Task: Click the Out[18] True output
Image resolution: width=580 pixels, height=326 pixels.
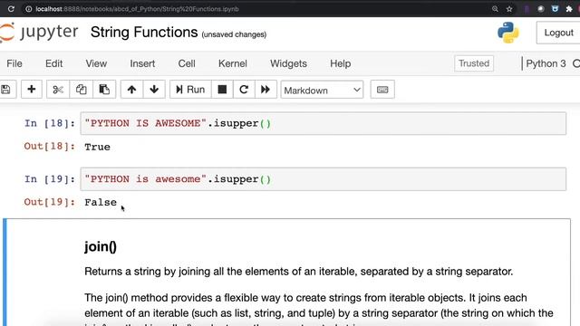Action: pyautogui.click(x=97, y=147)
